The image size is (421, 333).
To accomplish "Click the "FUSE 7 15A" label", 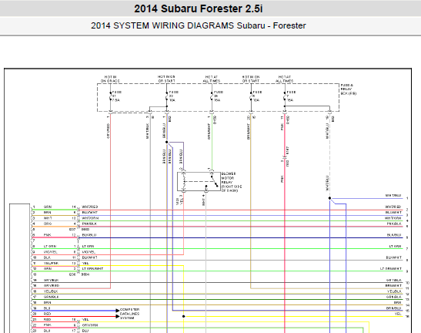I will click(x=291, y=96).
